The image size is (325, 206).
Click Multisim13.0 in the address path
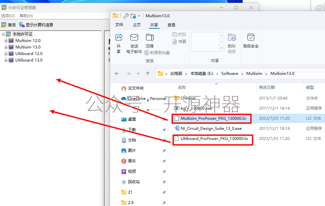(282, 74)
